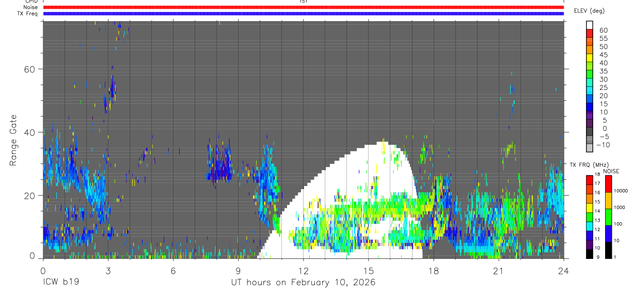Select the 'ELEV (deg)' legend title
Screen dimensions: 634x293
coord(589,11)
